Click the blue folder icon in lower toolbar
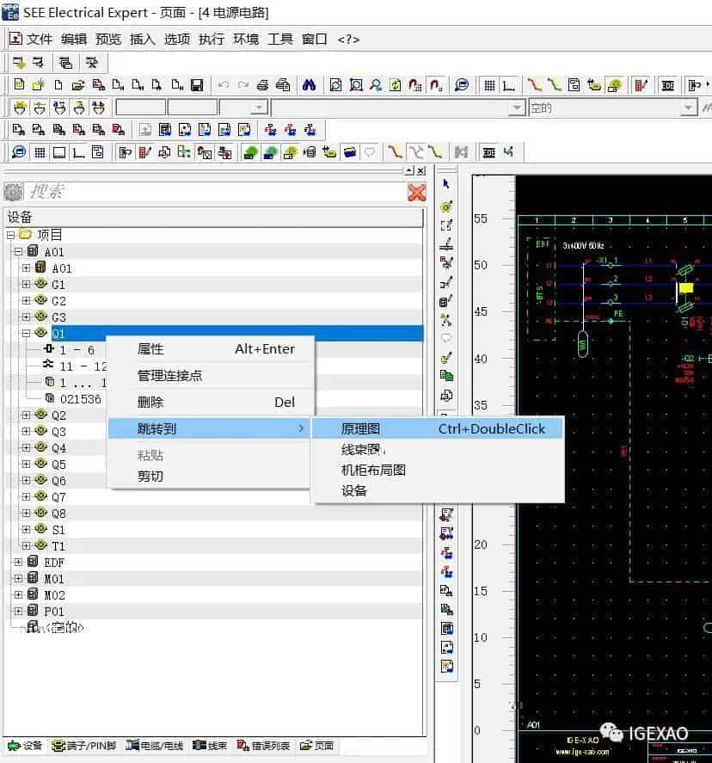Viewport: 712px width, 763px height. (350, 153)
